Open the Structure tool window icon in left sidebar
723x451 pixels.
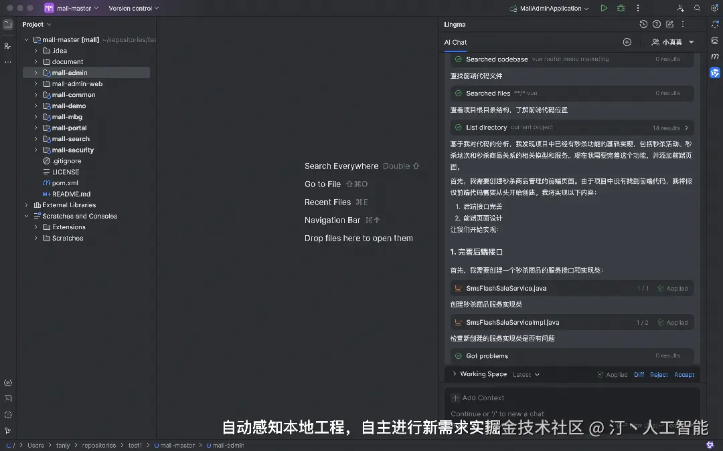pos(8,45)
